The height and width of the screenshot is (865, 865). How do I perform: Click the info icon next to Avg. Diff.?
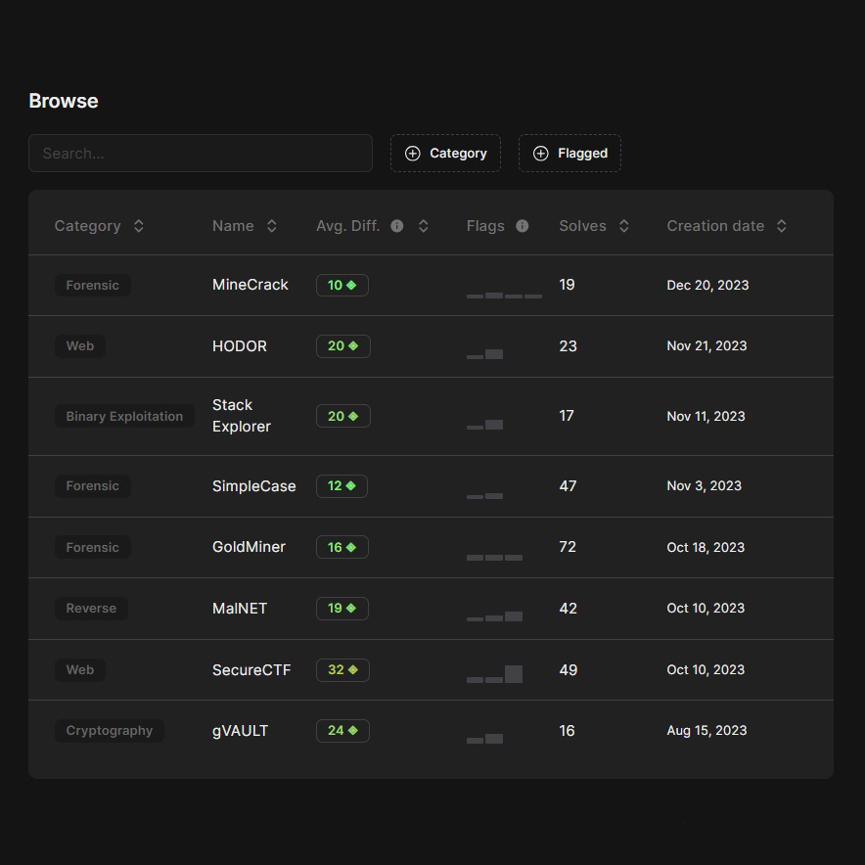pyautogui.click(x=397, y=226)
